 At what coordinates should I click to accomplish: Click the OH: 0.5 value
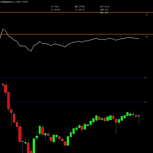104,10
